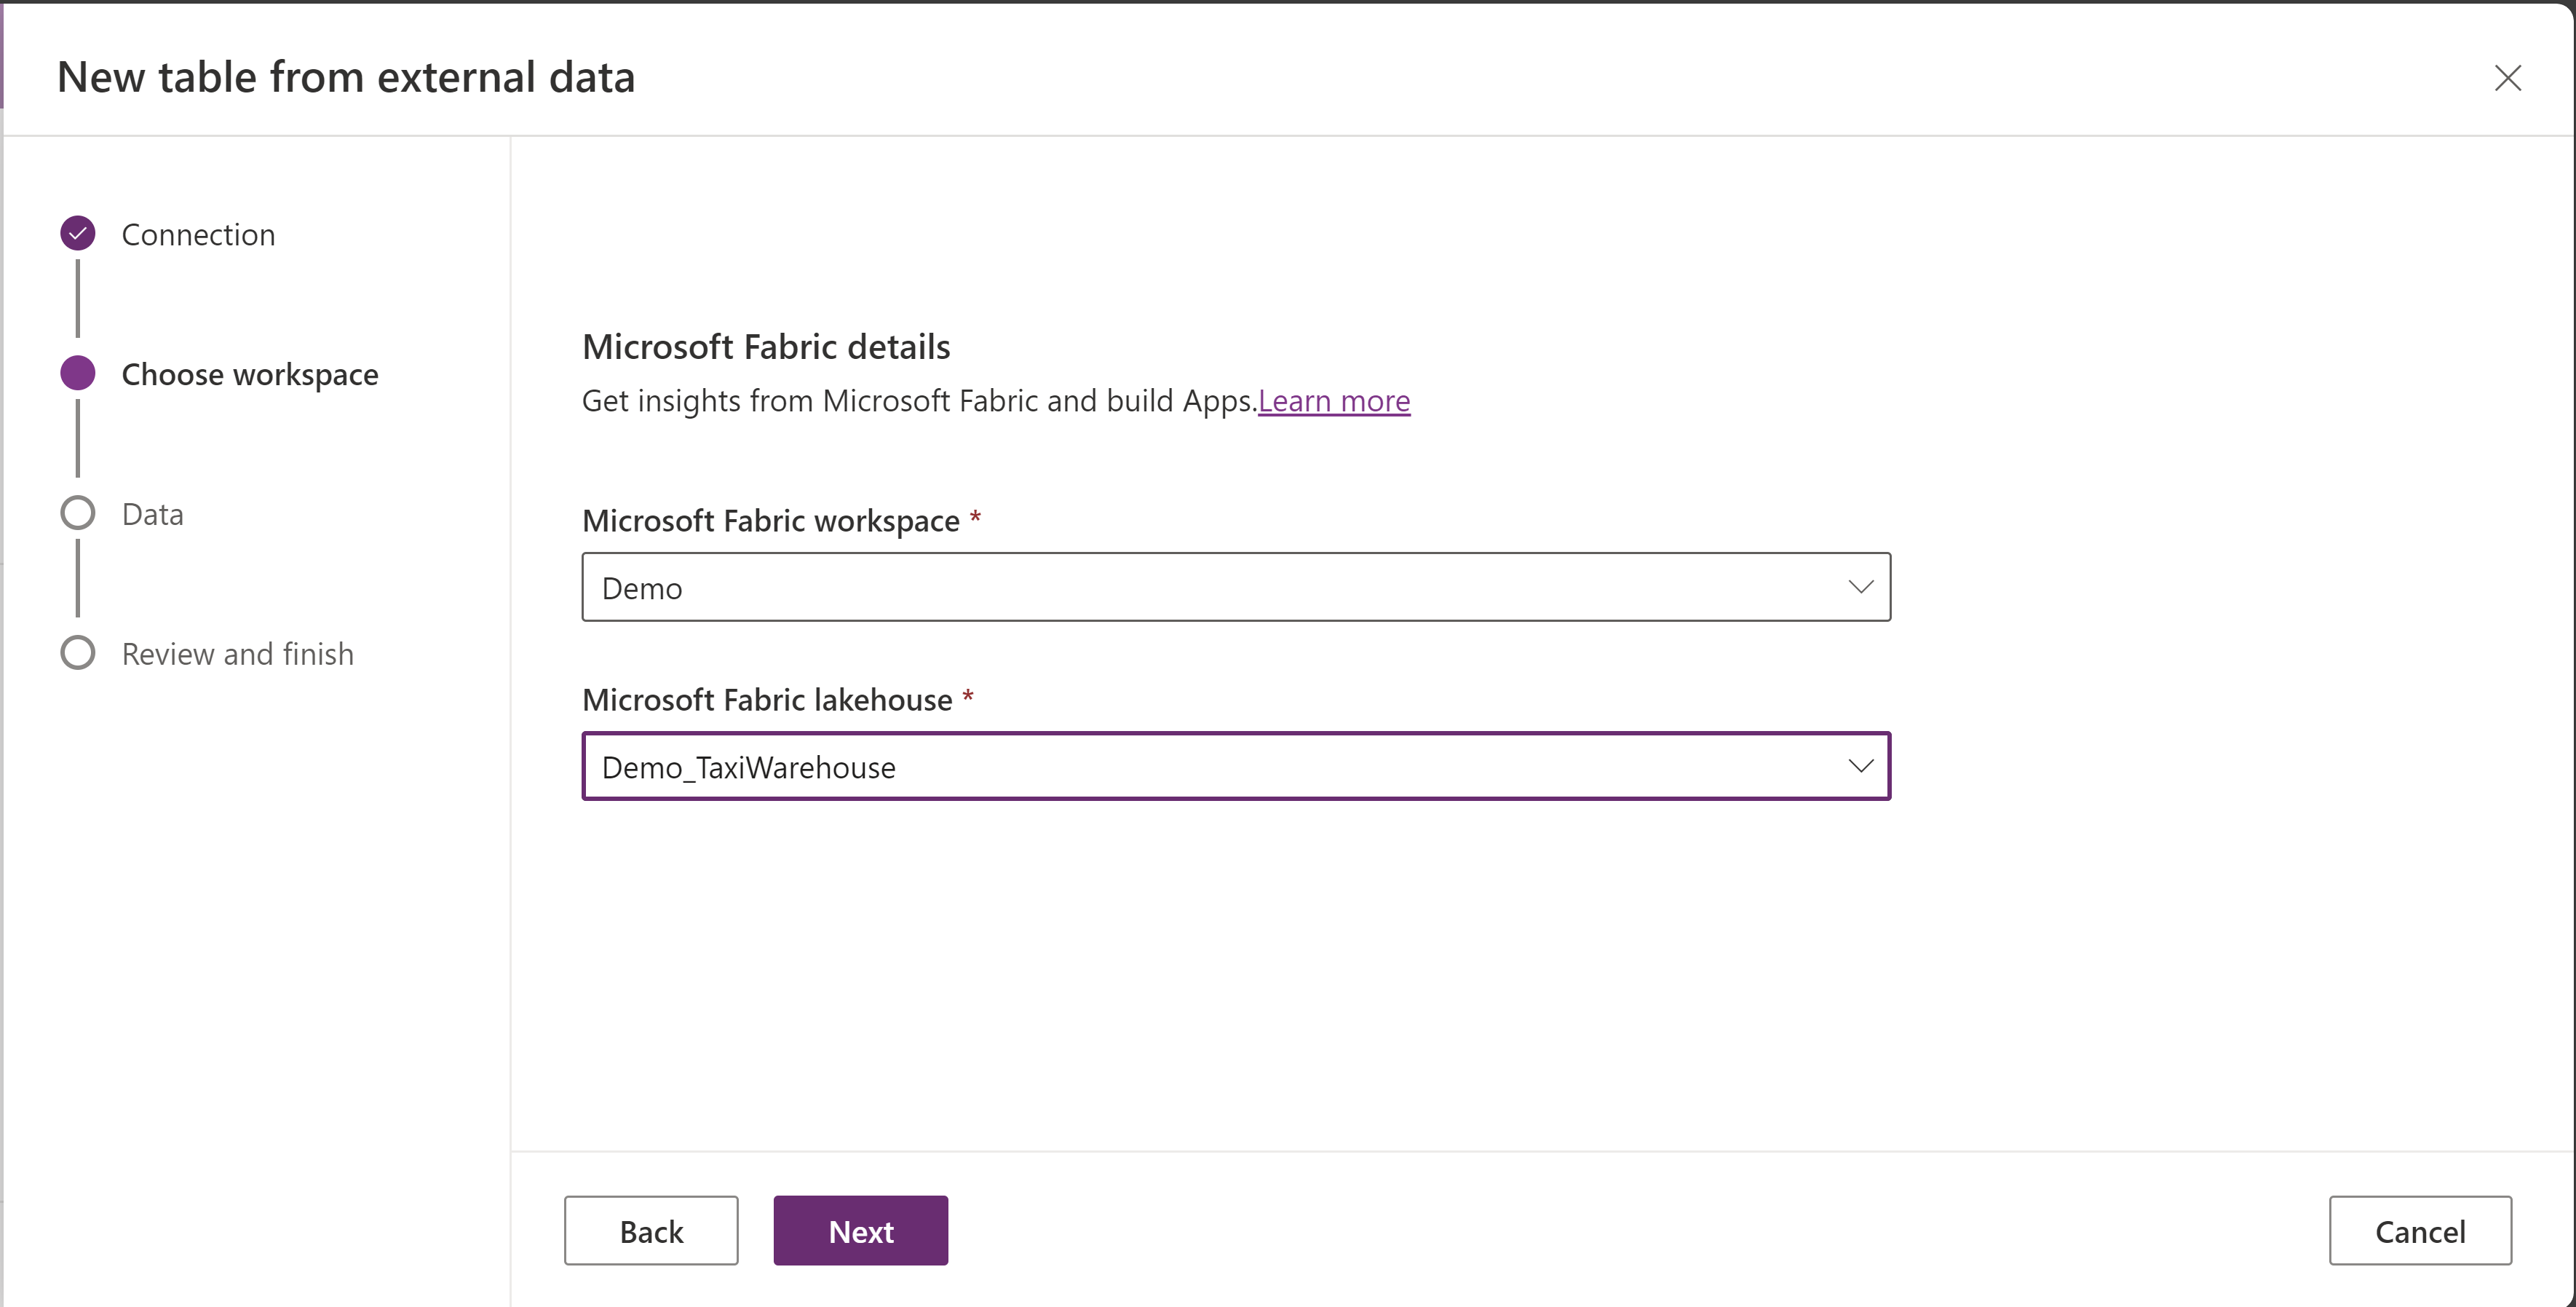Viewport: 2576px width, 1307px height.
Task: Open the Microsoft Fabric workspace dropdown
Action: pos(1235,587)
